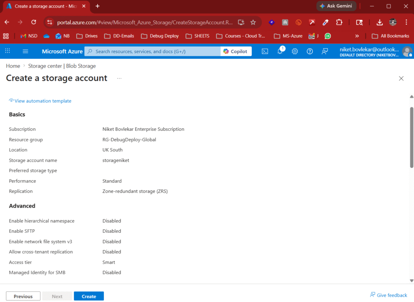
Task: Open the Azure portal hamburger menu
Action: pyautogui.click(x=25, y=51)
